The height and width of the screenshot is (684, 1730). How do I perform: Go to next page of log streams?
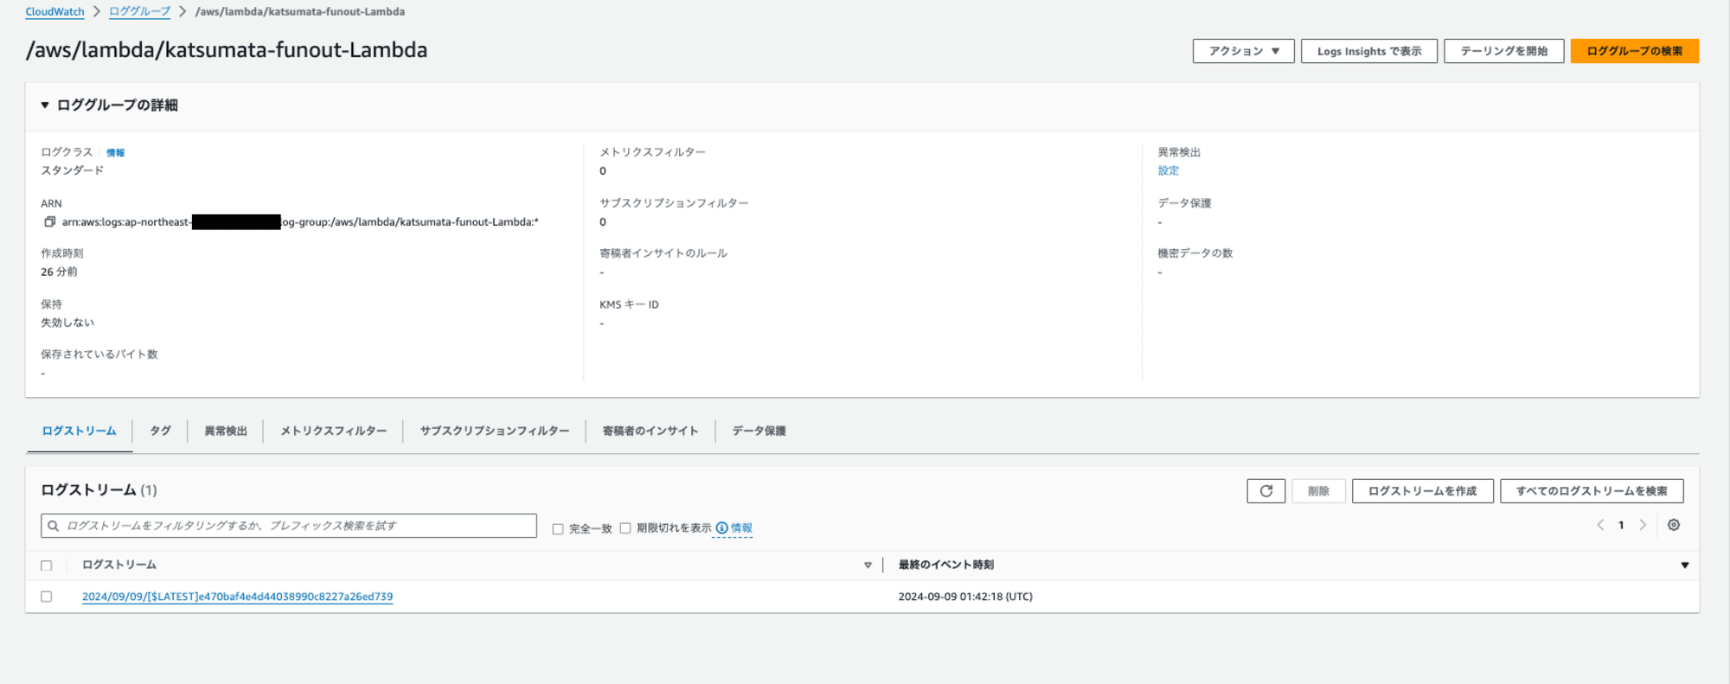pyautogui.click(x=1643, y=525)
